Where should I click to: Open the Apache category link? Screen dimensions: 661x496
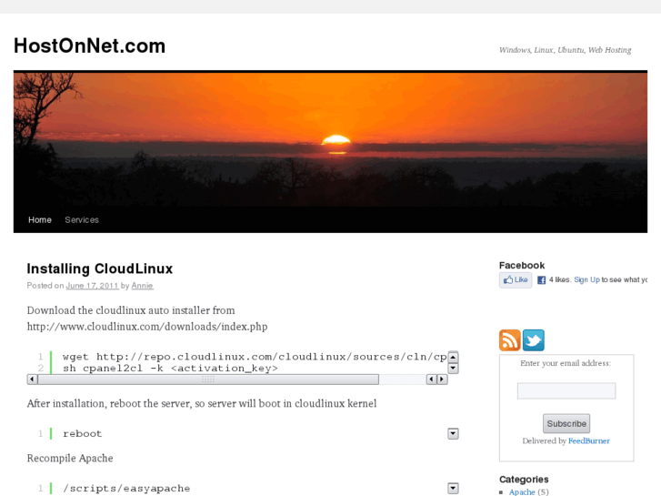522,491
